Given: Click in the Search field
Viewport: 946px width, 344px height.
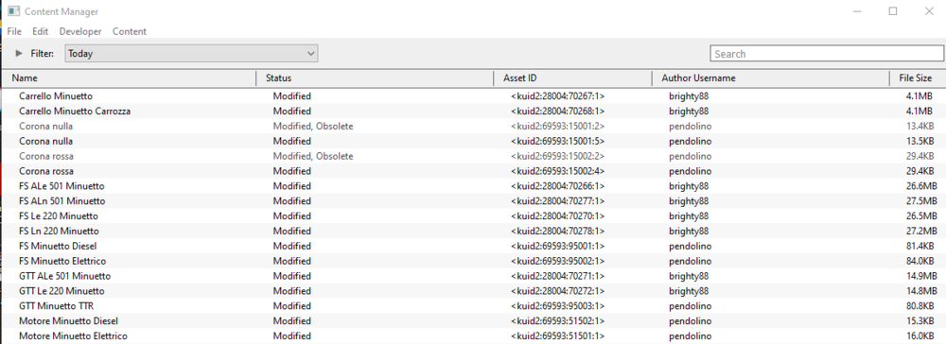Looking at the screenshot, I should (827, 54).
